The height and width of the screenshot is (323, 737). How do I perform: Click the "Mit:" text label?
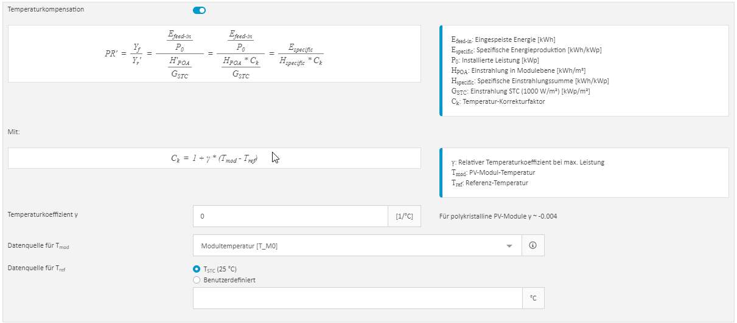pyautogui.click(x=13, y=131)
